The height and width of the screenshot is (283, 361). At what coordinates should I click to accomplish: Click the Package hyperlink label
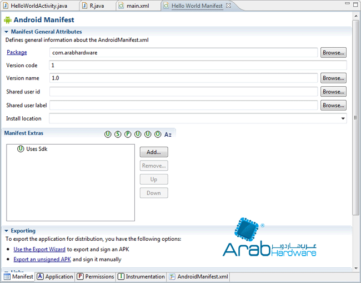pyautogui.click(x=17, y=52)
